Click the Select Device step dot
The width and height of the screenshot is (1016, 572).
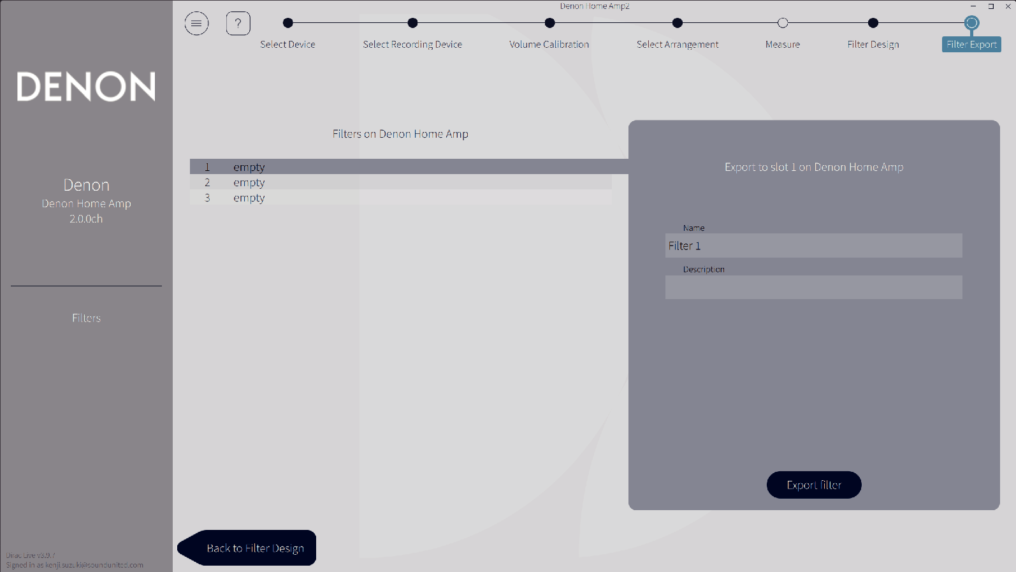(x=288, y=23)
